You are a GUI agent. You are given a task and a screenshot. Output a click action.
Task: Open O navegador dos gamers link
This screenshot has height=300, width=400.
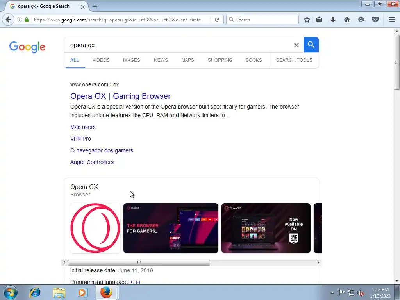(102, 150)
